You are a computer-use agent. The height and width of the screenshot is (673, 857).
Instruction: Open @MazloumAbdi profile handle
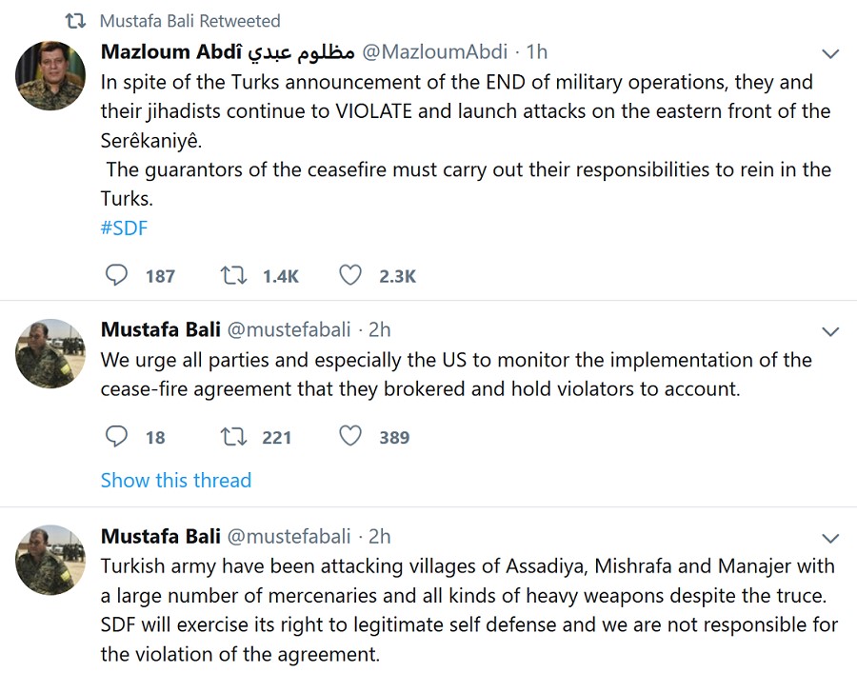434,51
